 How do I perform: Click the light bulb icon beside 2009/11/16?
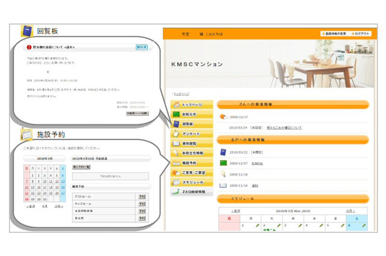pyautogui.click(x=223, y=174)
